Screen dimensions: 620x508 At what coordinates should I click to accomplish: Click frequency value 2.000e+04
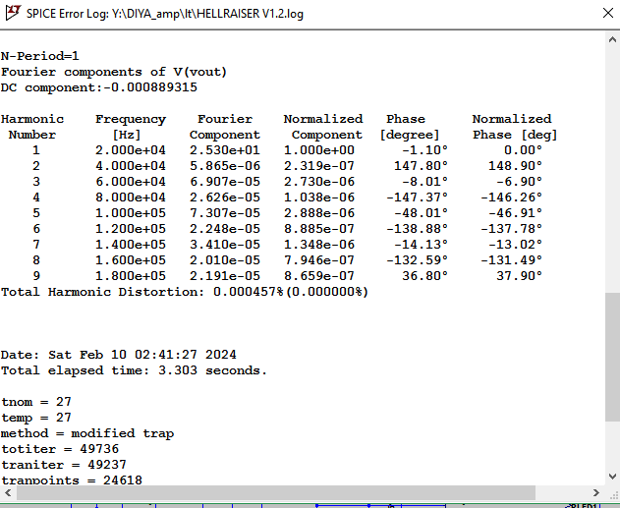point(131,150)
